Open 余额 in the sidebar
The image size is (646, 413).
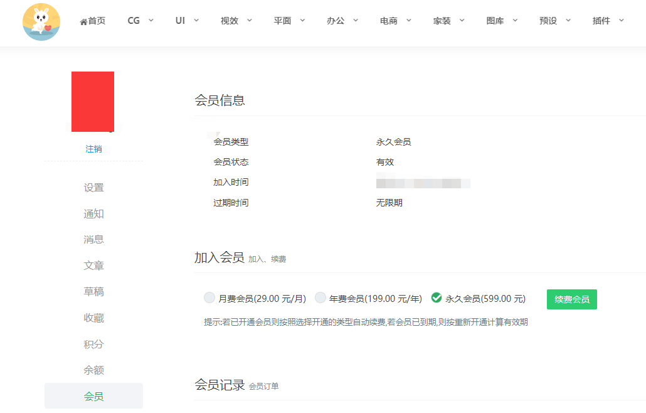click(93, 370)
